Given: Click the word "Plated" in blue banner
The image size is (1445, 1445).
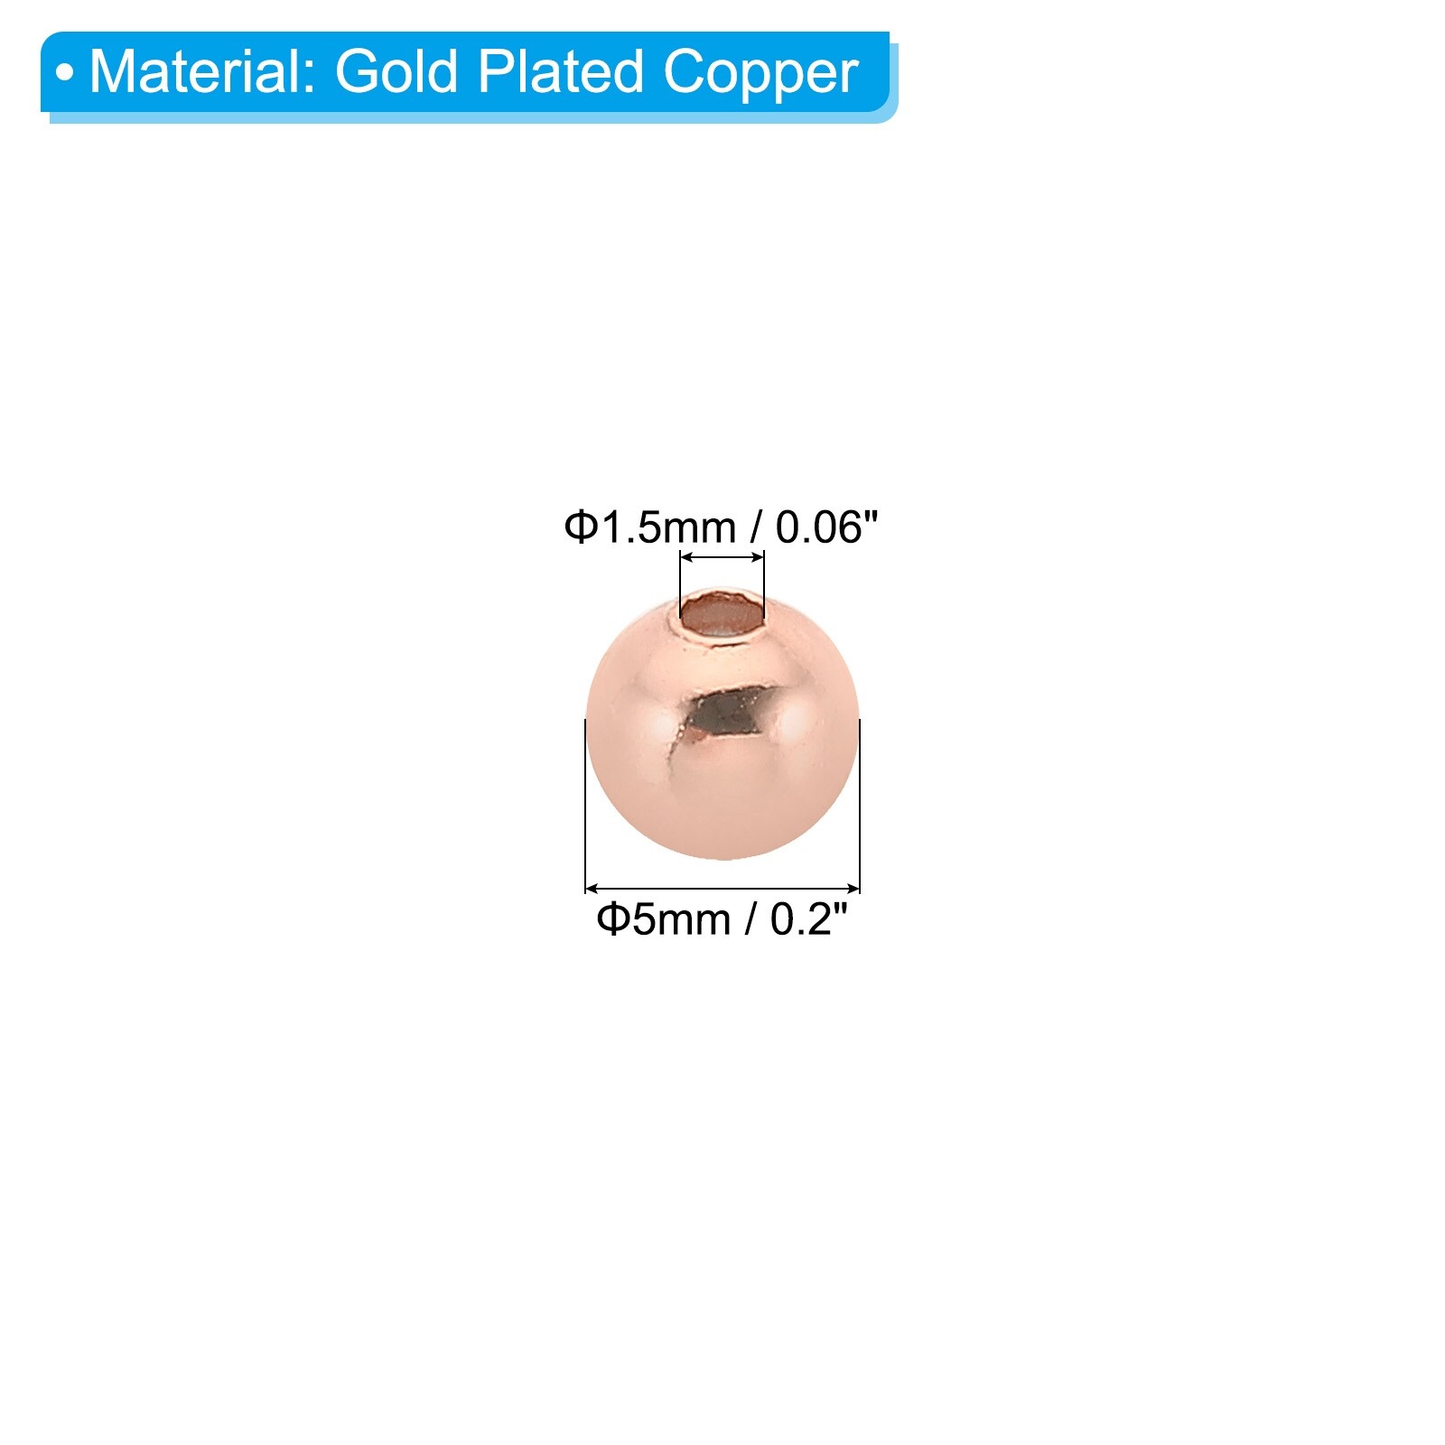Looking at the screenshot, I should point(561,71).
